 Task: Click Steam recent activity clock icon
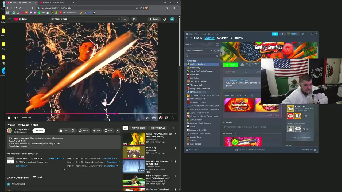pos(215,51)
